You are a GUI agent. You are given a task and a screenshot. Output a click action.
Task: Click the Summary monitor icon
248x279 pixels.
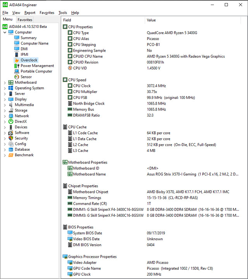(17, 38)
